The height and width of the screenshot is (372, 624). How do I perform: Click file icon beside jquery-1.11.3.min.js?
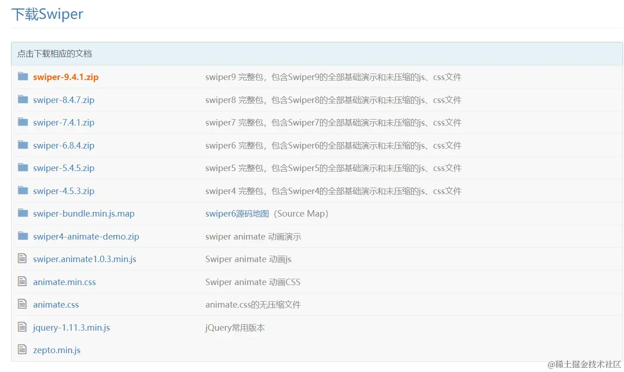[x=22, y=327]
